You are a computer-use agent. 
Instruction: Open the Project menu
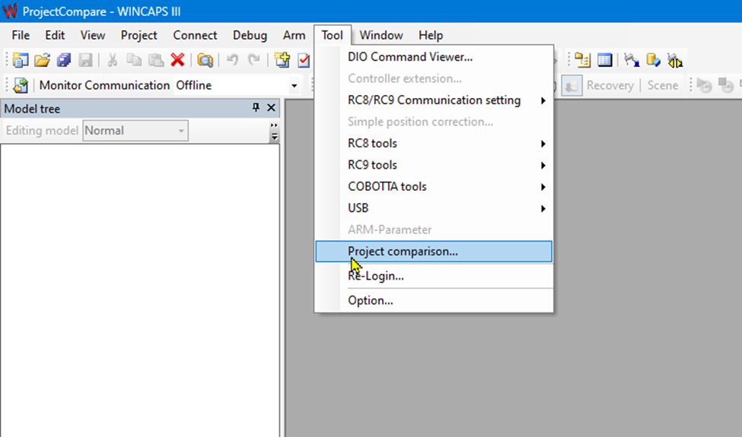click(x=139, y=36)
